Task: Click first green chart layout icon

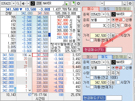Action: pyautogui.click(x=67, y=3)
